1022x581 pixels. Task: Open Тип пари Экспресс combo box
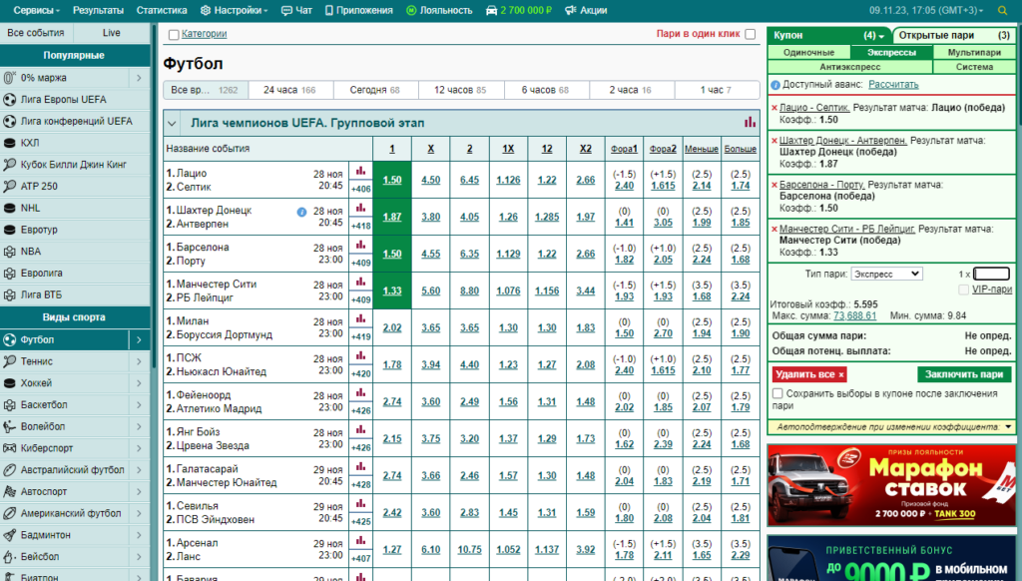click(886, 274)
